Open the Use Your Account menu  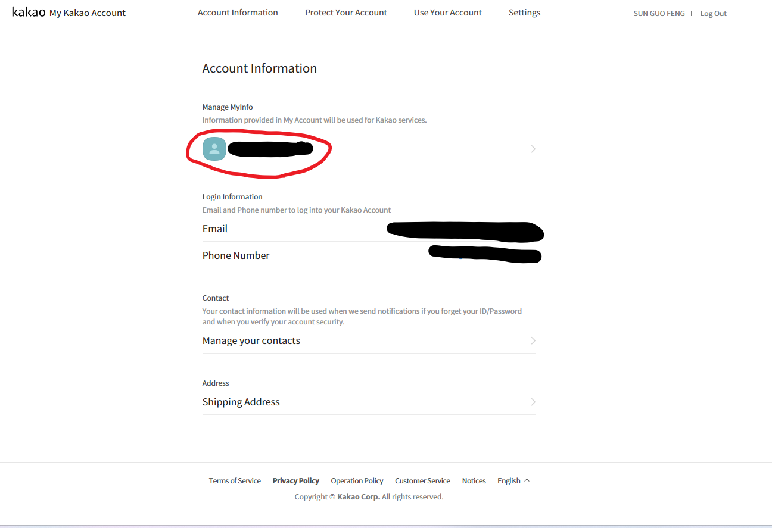pyautogui.click(x=447, y=13)
